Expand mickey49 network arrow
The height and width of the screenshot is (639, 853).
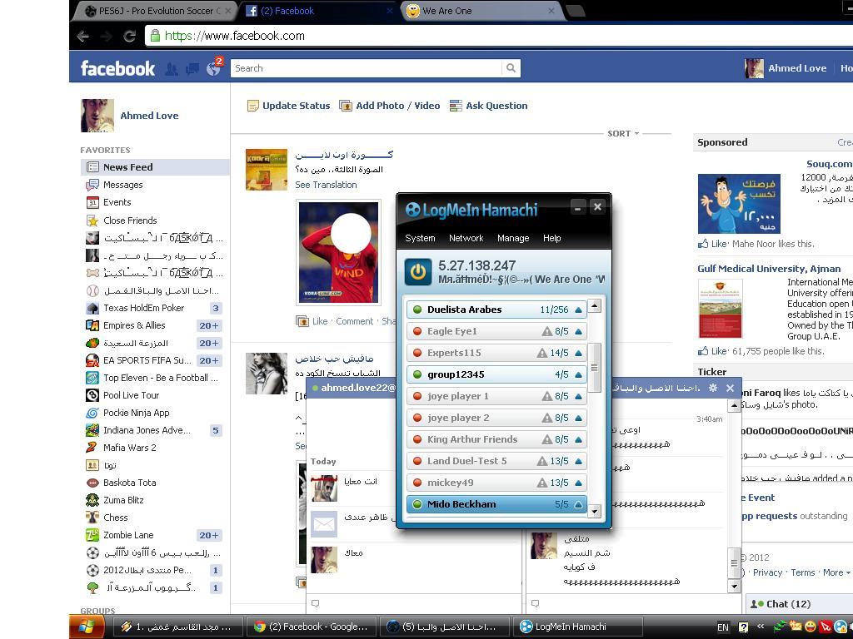coord(578,483)
